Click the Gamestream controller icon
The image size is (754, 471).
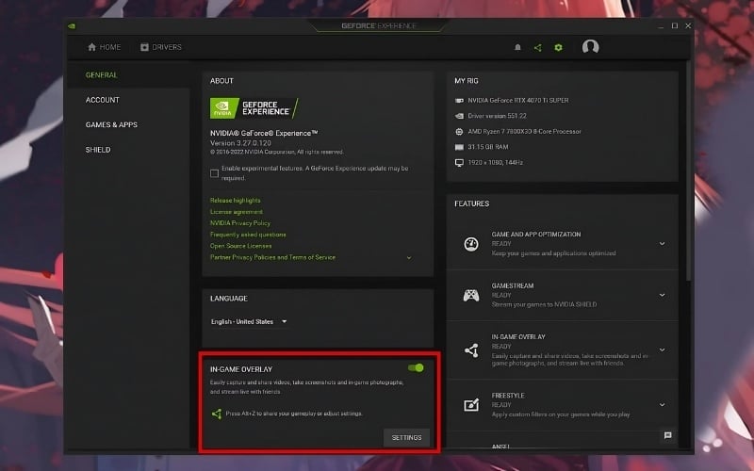471,296
